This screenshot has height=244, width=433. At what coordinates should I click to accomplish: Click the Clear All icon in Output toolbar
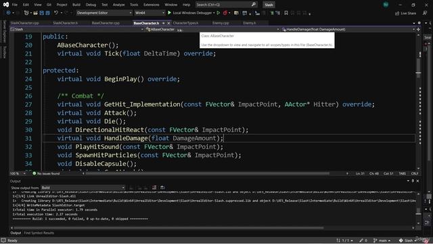[x=154, y=188]
